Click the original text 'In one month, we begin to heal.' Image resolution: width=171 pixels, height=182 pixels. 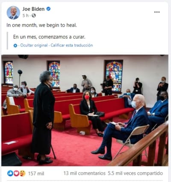(x=41, y=25)
